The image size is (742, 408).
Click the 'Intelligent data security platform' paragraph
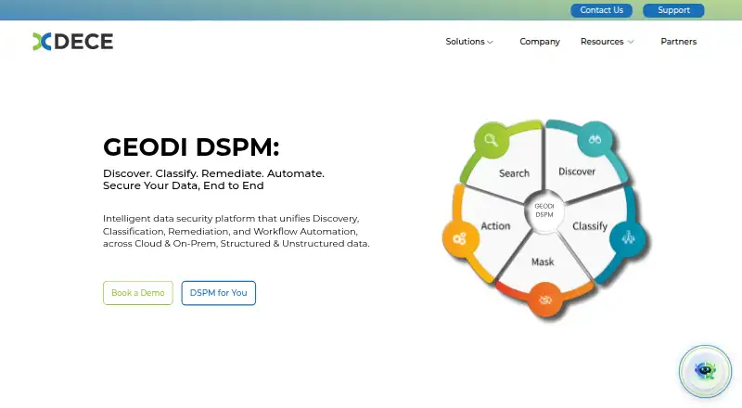point(237,231)
